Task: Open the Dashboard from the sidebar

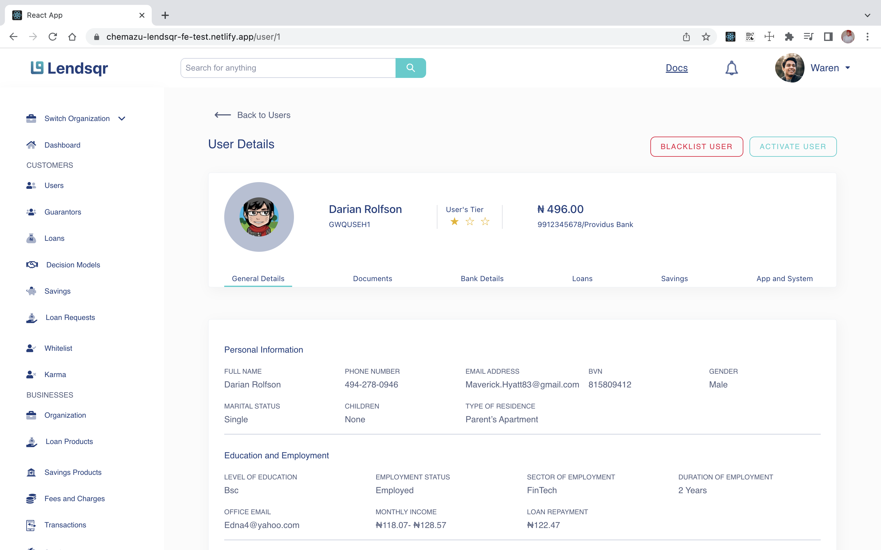Action: pyautogui.click(x=62, y=145)
